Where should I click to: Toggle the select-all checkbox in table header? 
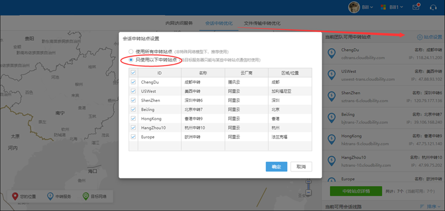tap(133, 73)
